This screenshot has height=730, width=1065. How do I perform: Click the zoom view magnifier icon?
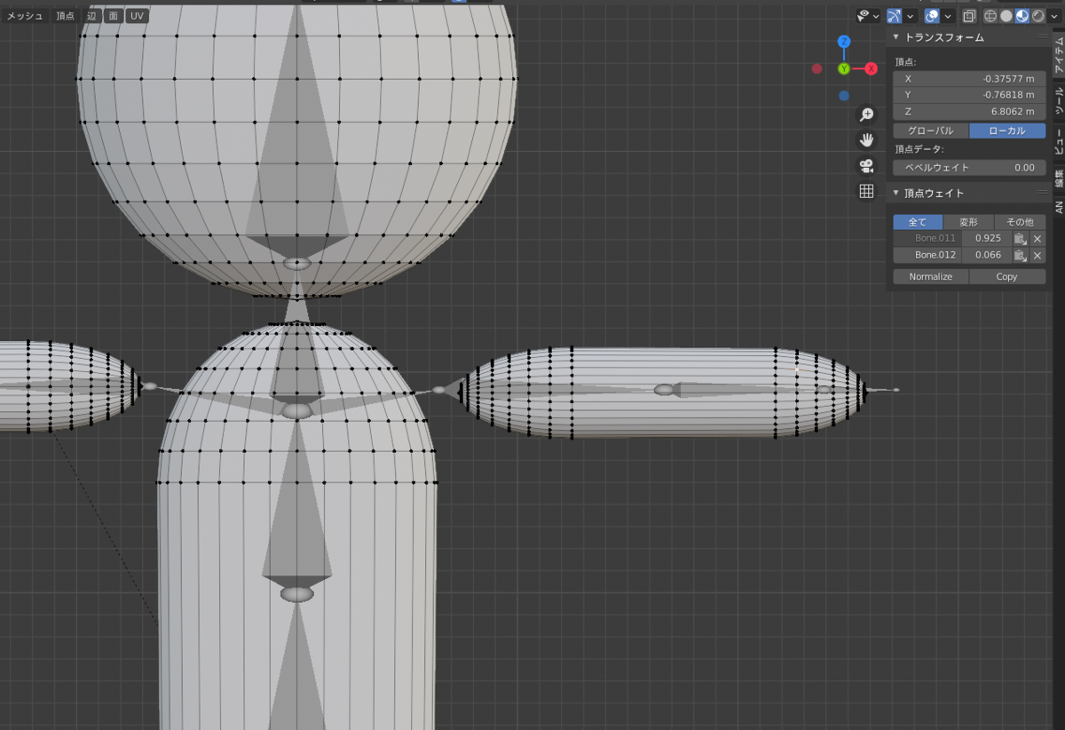[x=866, y=115]
